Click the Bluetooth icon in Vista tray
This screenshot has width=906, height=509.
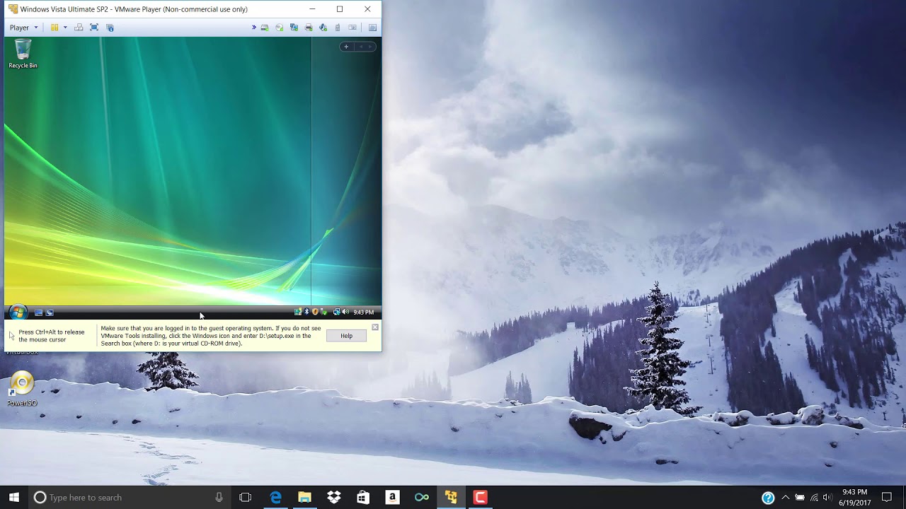306,312
